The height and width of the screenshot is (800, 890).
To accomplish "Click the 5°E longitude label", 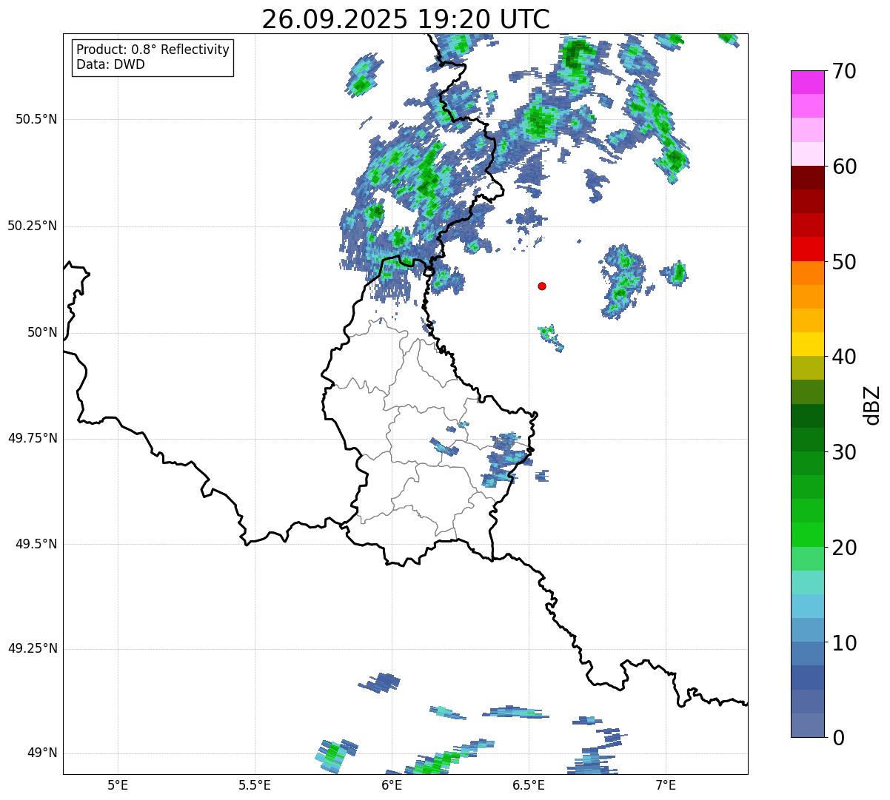I will pos(118,785).
